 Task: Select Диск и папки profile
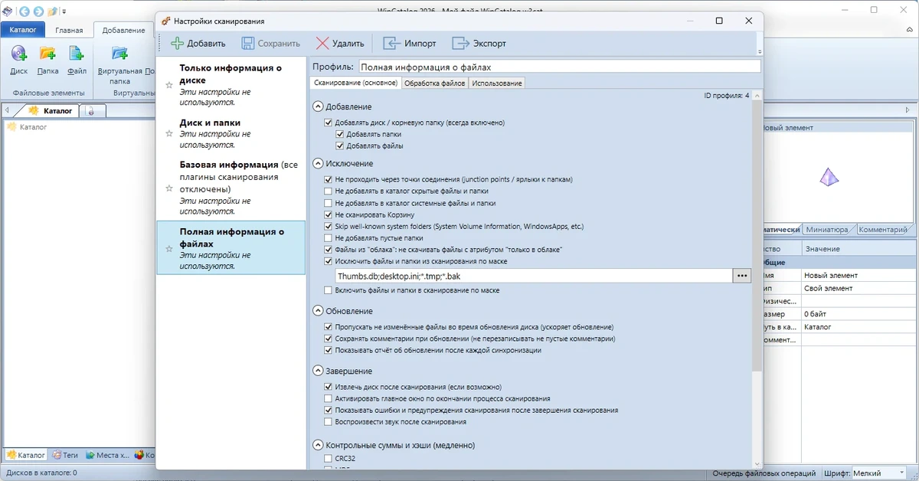coord(231,133)
